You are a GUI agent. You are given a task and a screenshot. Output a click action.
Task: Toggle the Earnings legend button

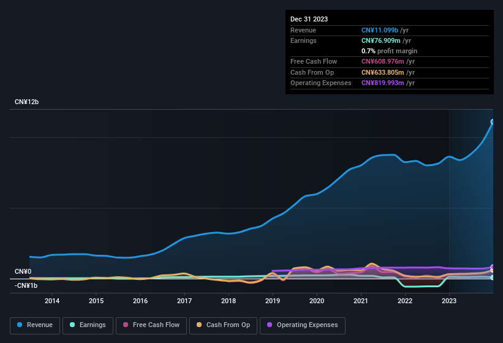pyautogui.click(x=88, y=325)
